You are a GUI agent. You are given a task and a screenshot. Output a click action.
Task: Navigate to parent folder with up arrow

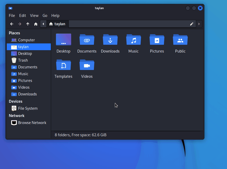[x=28, y=24]
